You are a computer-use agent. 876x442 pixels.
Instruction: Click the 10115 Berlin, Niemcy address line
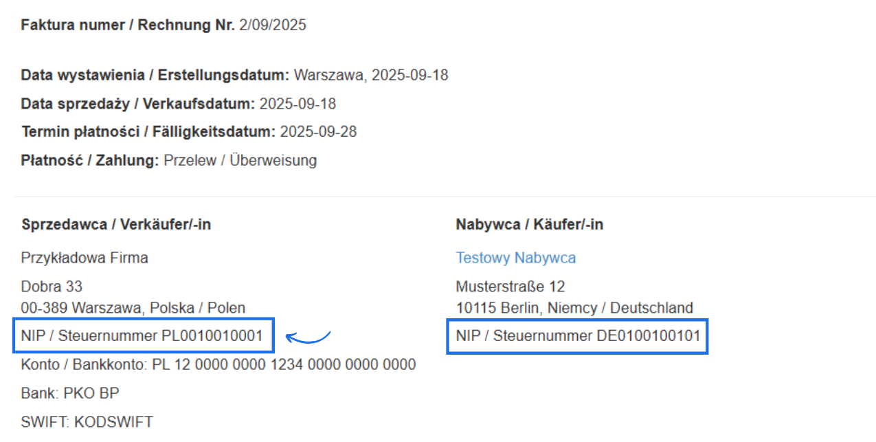574,307
